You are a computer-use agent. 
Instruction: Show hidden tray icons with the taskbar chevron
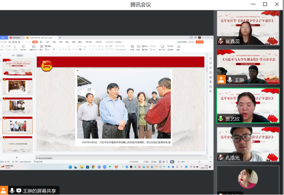tap(123, 167)
